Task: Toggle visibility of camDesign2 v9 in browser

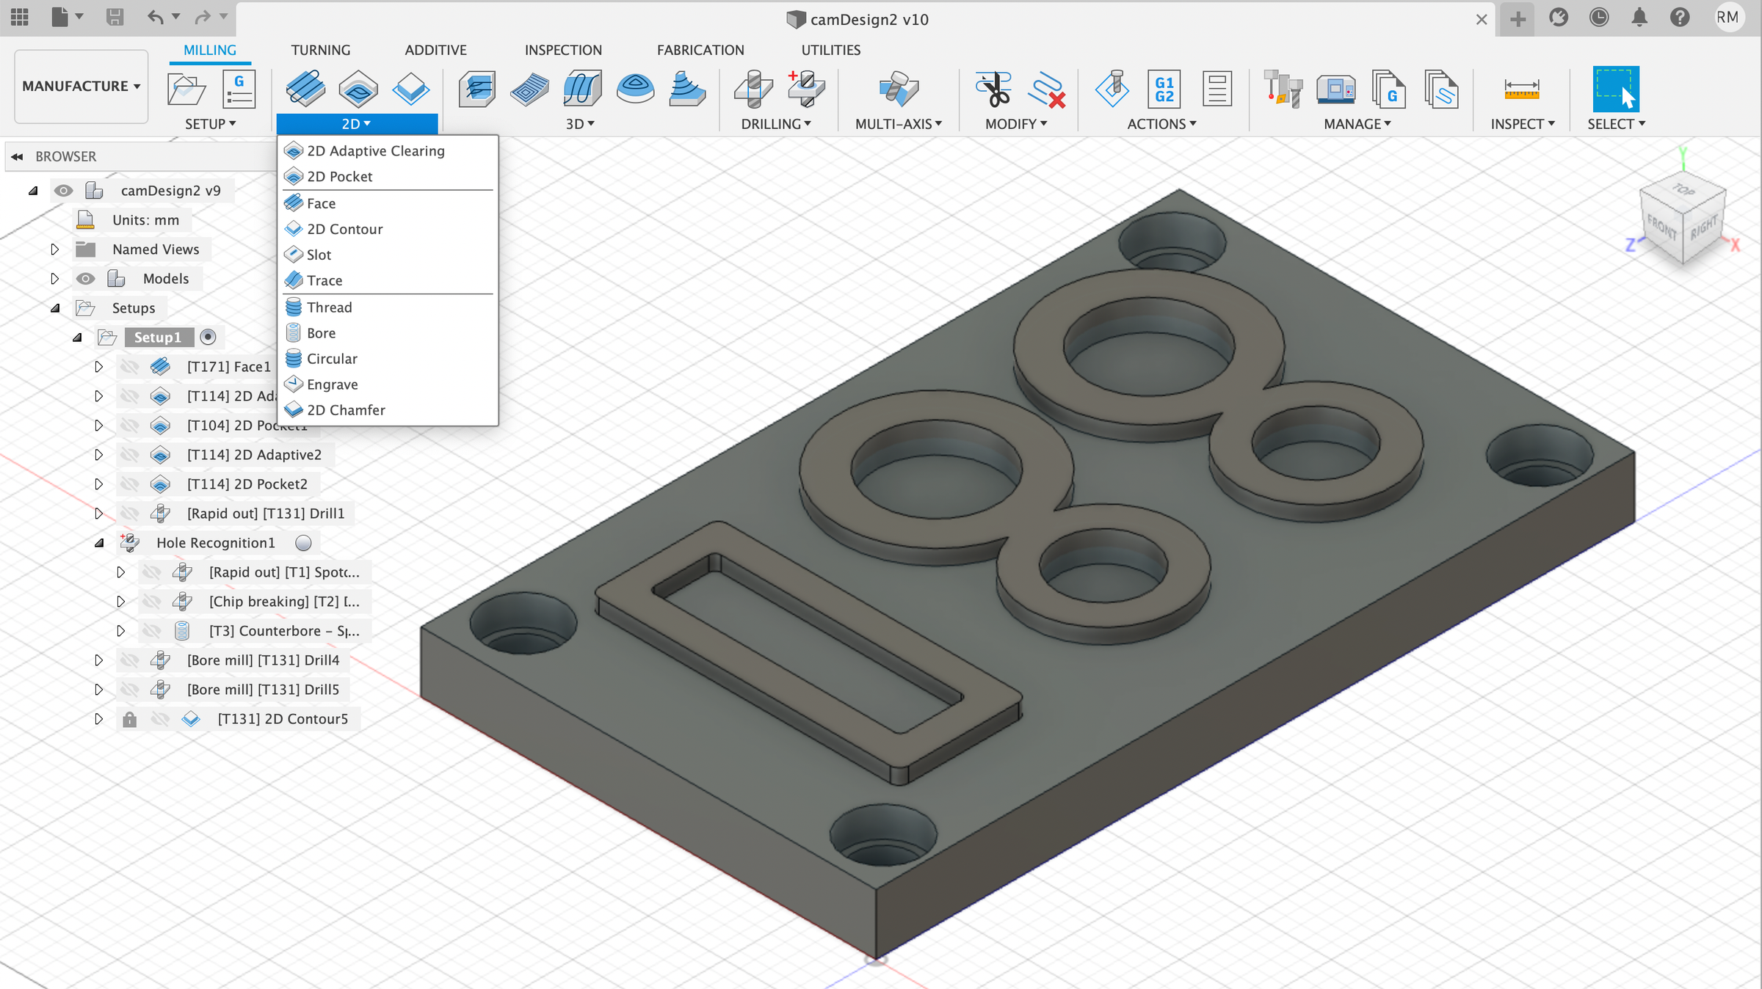Action: click(64, 190)
